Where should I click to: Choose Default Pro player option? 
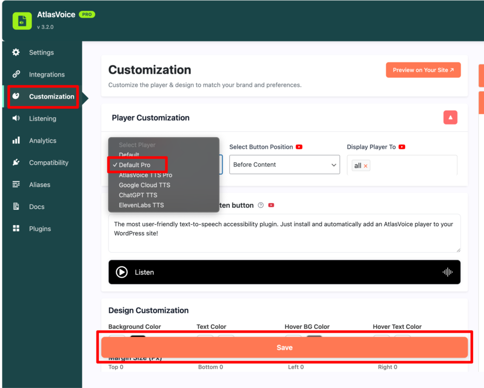(135, 165)
